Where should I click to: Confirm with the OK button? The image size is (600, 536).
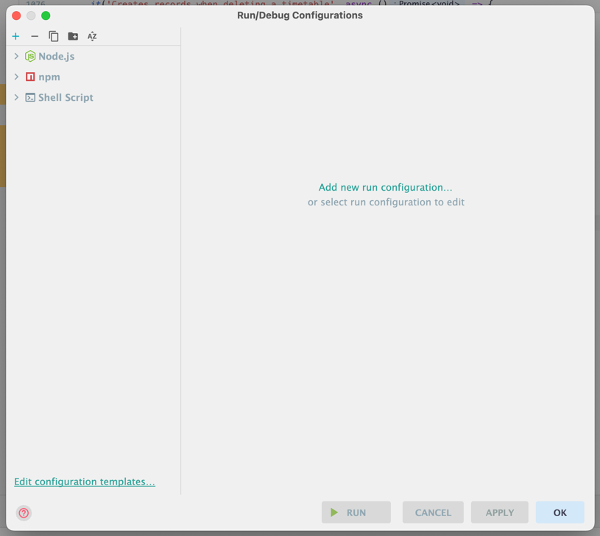pyautogui.click(x=560, y=512)
